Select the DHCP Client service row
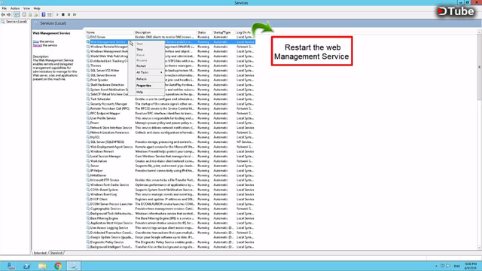 [x=170, y=199]
